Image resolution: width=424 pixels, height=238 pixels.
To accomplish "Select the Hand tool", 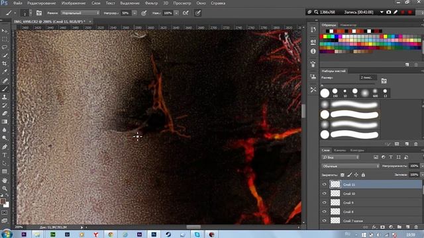I will click(x=5, y=180).
